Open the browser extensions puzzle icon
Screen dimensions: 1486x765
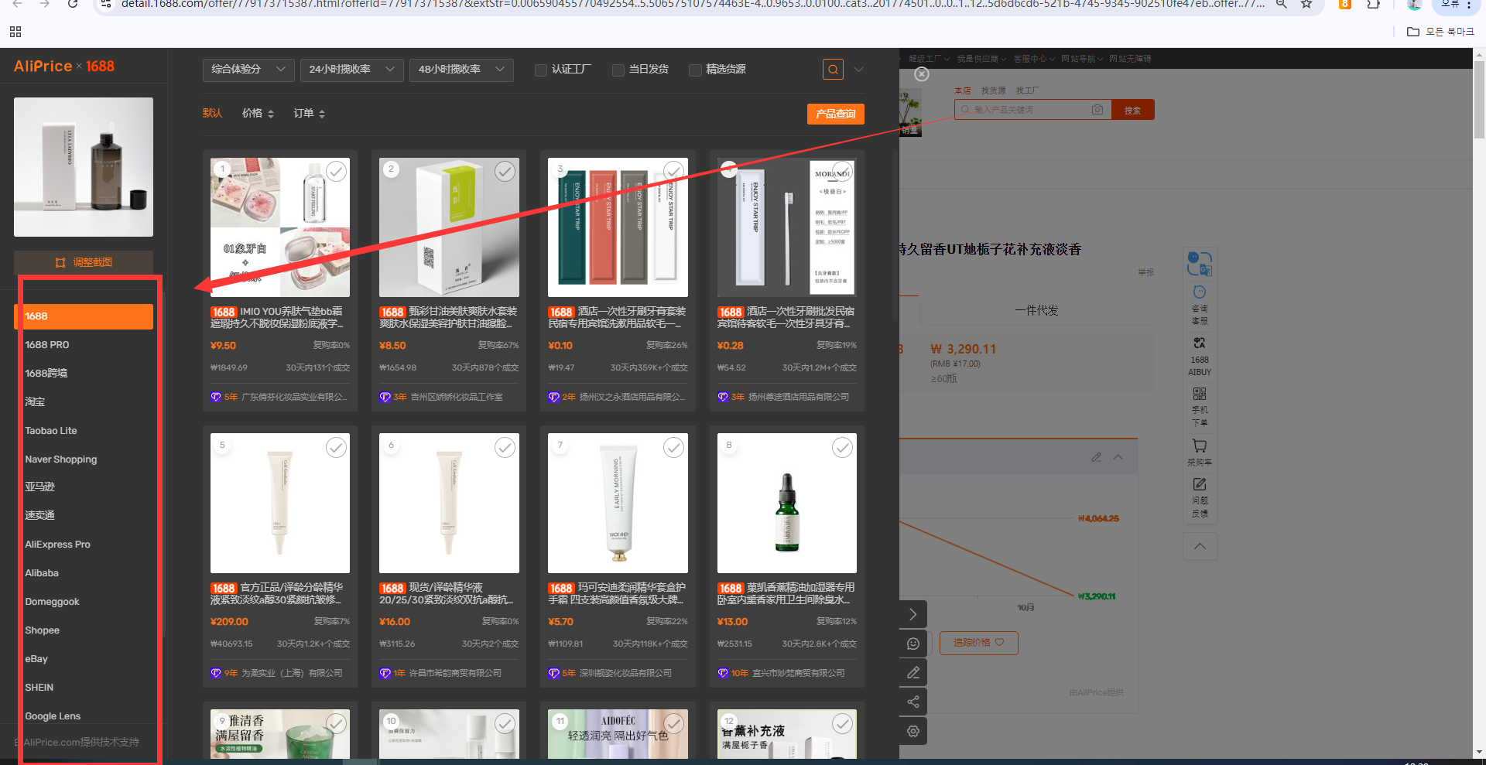coord(1373,4)
